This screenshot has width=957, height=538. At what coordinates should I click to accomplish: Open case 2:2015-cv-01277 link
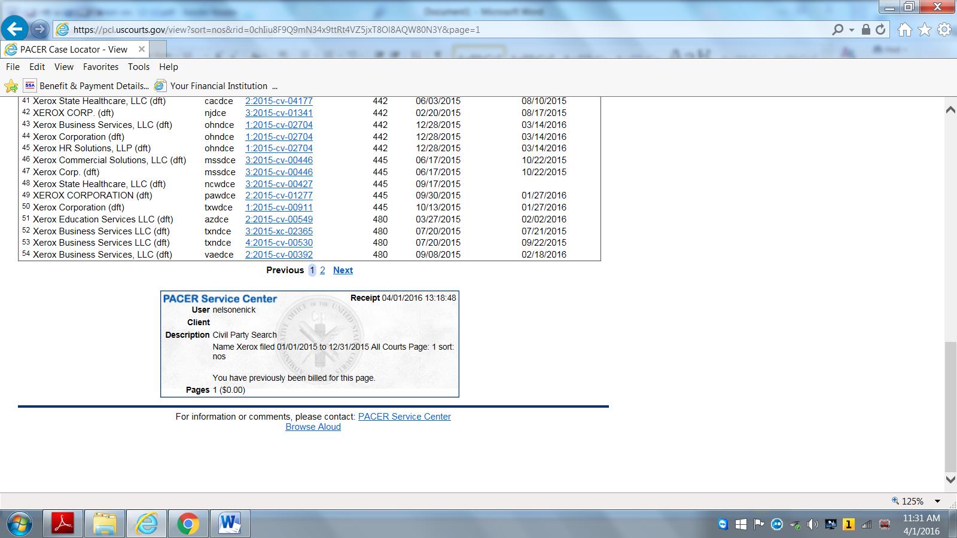point(279,195)
